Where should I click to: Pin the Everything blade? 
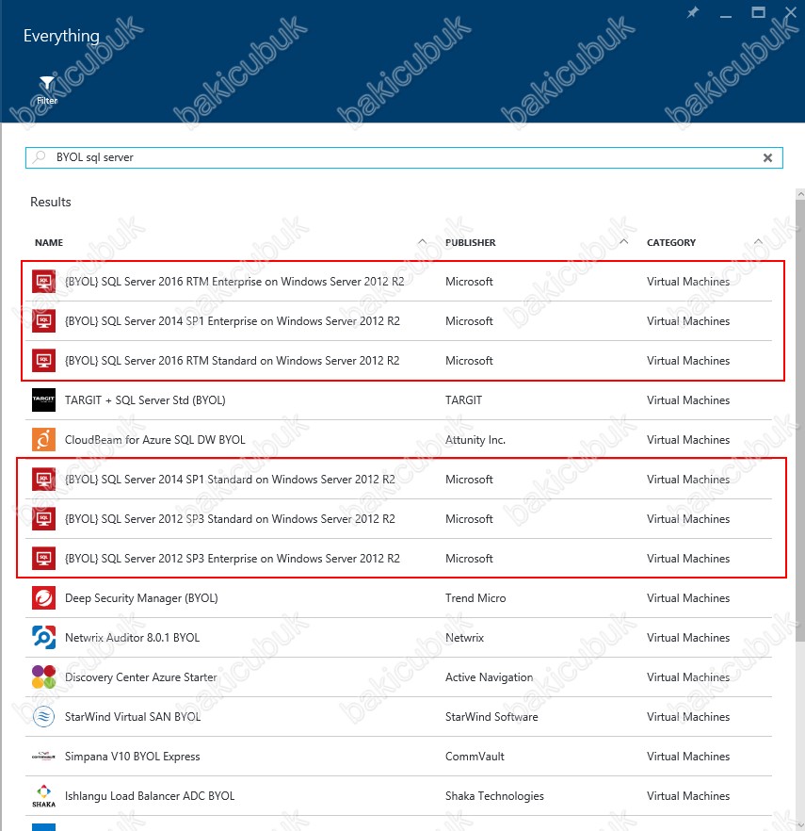(693, 13)
